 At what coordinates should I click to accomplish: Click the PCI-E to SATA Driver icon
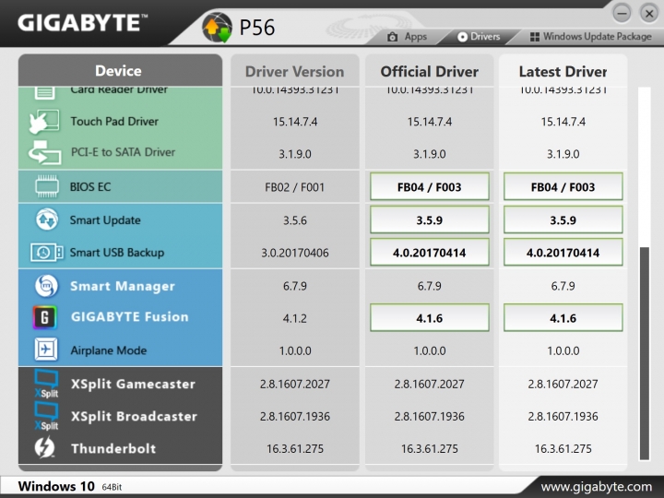pos(44,152)
